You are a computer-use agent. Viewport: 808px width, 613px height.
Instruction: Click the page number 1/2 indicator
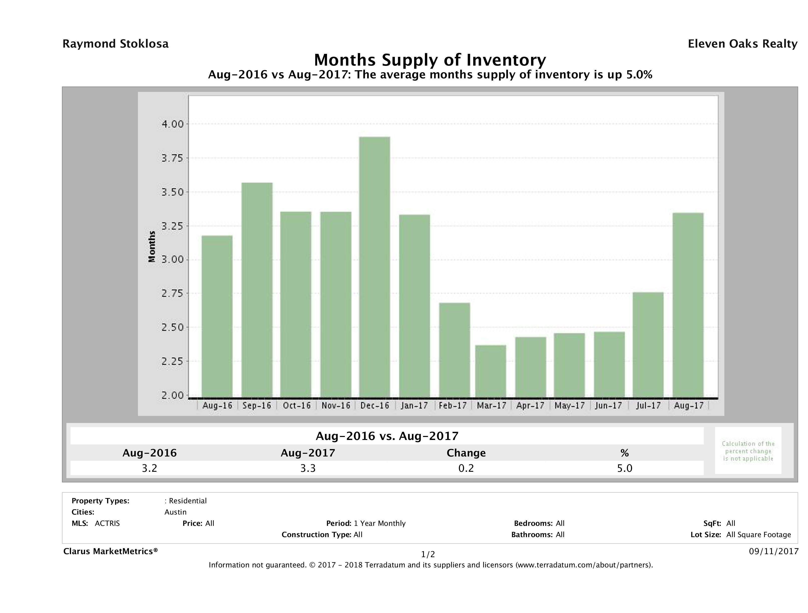point(428,555)
